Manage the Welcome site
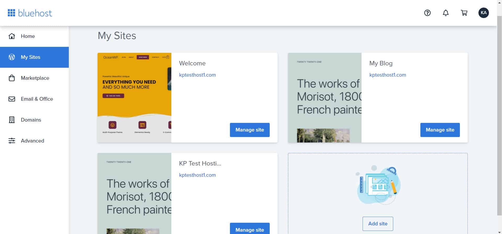 (x=250, y=130)
